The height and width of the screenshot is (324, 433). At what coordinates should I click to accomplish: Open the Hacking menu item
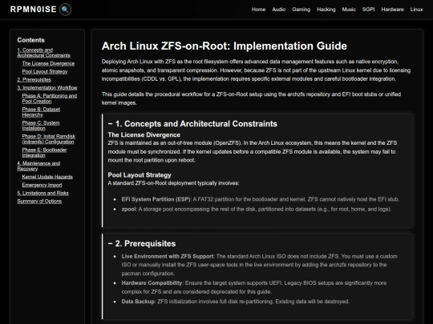pos(326,10)
